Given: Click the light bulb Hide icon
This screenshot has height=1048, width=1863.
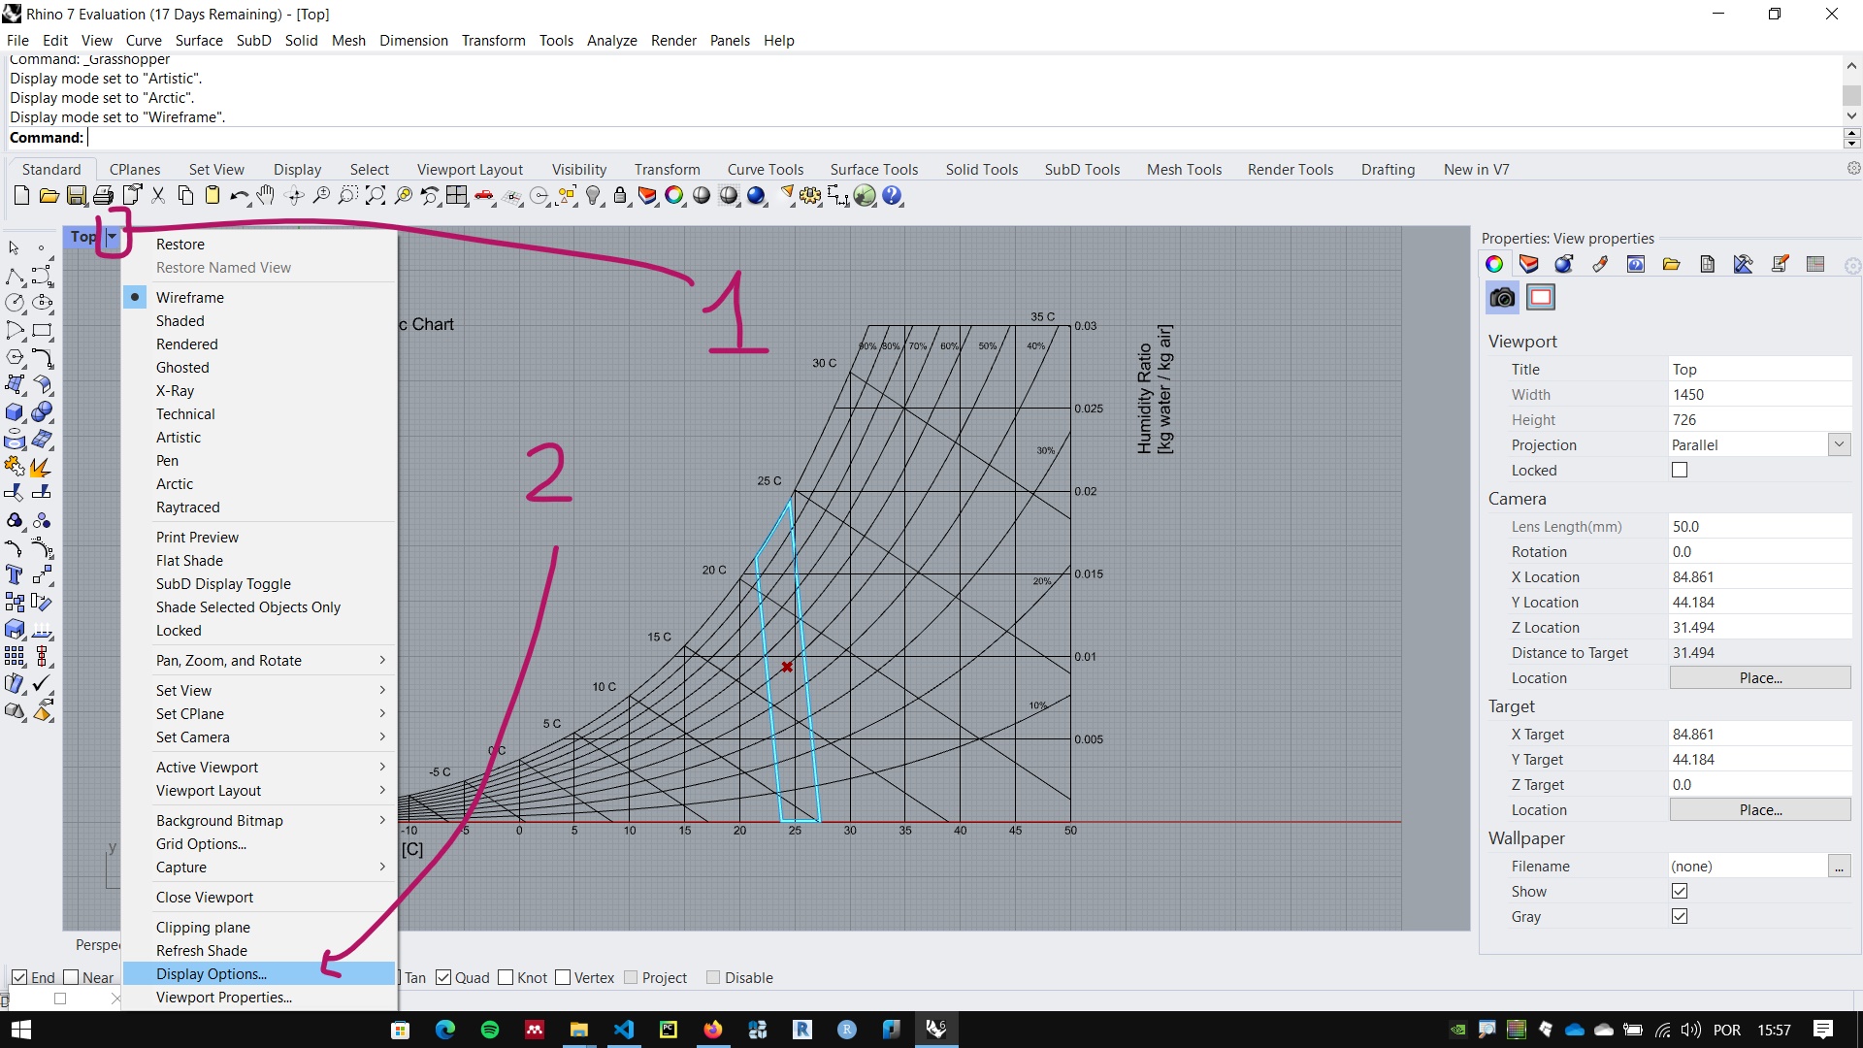Looking at the screenshot, I should (x=594, y=196).
